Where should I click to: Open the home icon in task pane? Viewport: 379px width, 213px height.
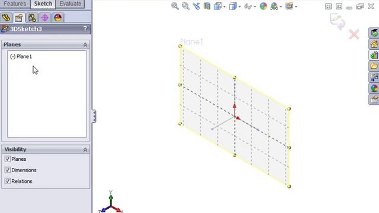(374, 44)
